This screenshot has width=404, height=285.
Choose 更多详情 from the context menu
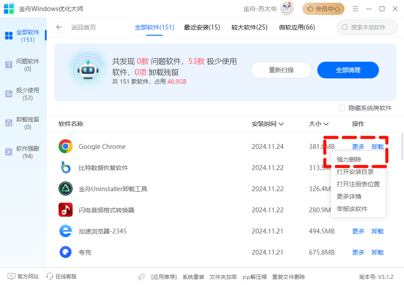coord(349,196)
